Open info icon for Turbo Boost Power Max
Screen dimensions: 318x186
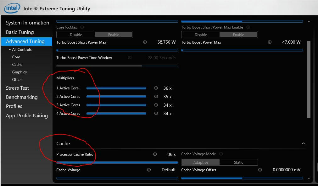(x=270, y=42)
